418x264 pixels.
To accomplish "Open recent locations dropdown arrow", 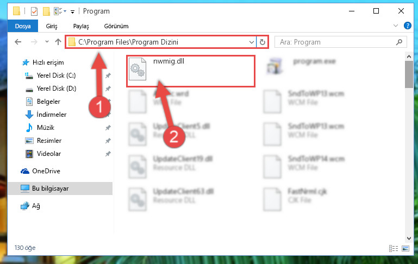I will pos(47,42).
